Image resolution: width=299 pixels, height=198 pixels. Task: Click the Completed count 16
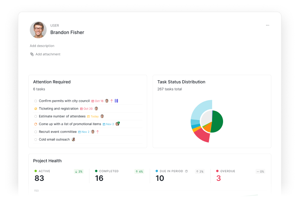pyautogui.click(x=99, y=178)
